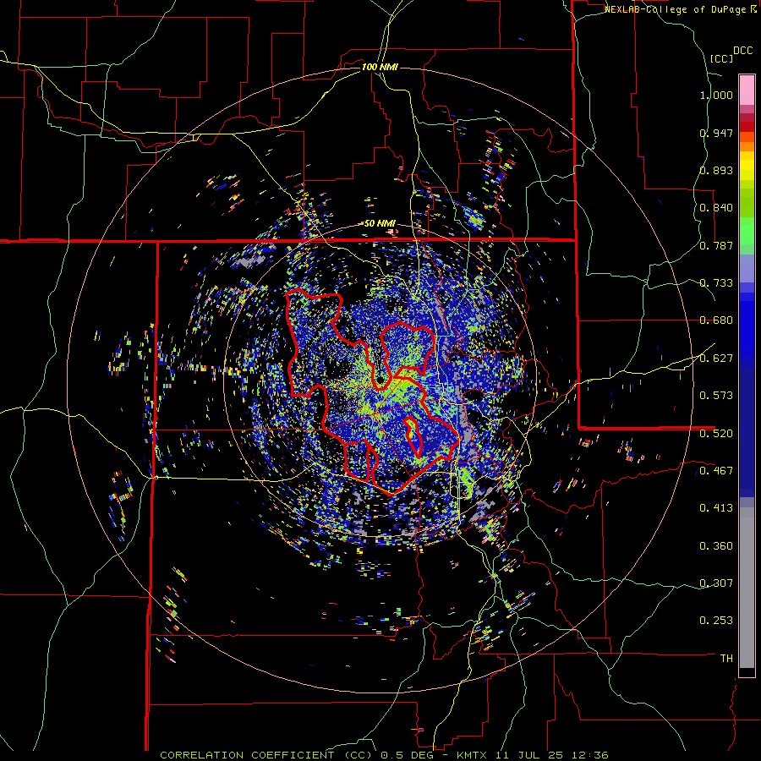Click the 0.680 legend value

point(716,320)
